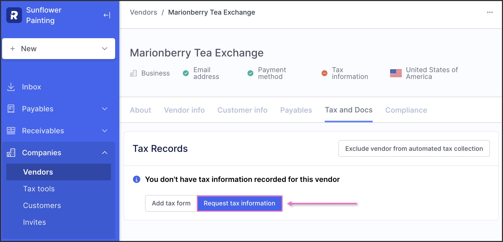The height and width of the screenshot is (242, 503).
Task: Open the New dropdown
Action: [x=59, y=49]
